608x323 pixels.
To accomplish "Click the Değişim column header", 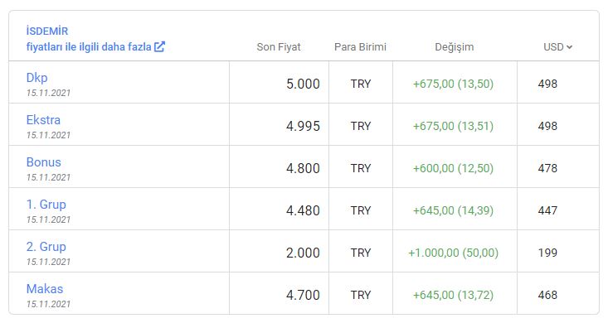I will click(x=454, y=47).
